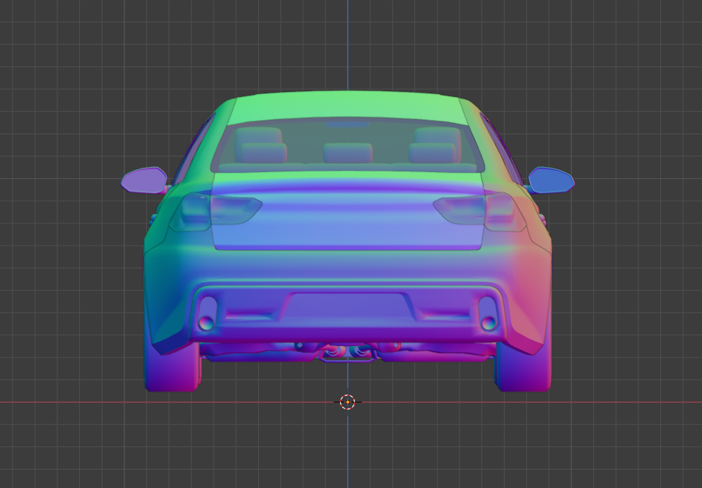The height and width of the screenshot is (488, 702).
Task: Select the right rear wheel
Action: pyautogui.click(x=523, y=366)
